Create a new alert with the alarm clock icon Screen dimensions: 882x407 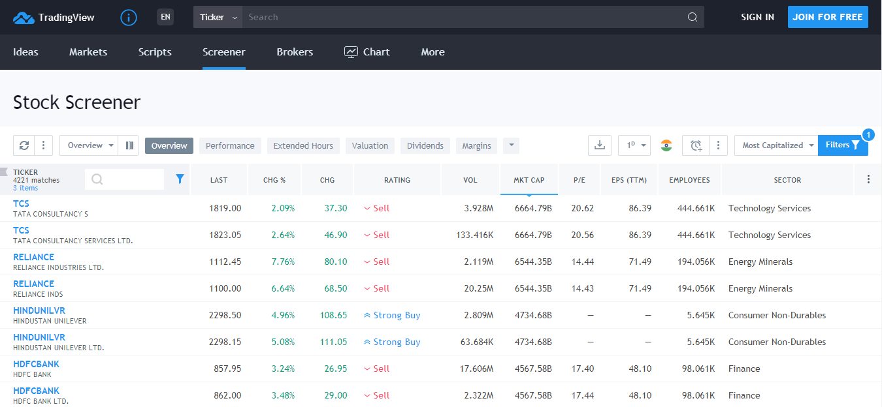[695, 145]
